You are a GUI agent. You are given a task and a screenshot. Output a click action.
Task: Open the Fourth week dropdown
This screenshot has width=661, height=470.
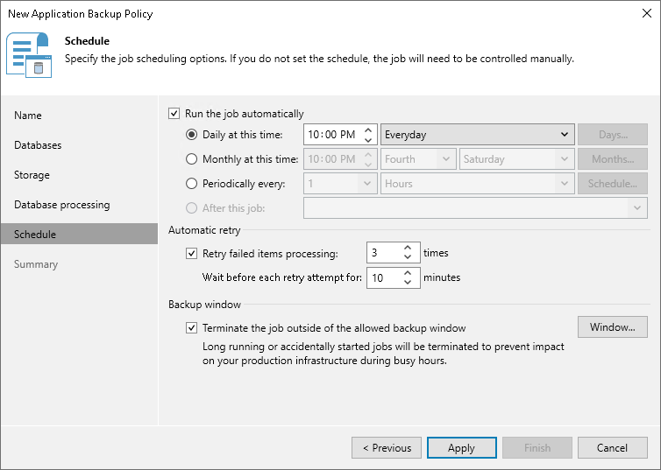click(x=418, y=159)
